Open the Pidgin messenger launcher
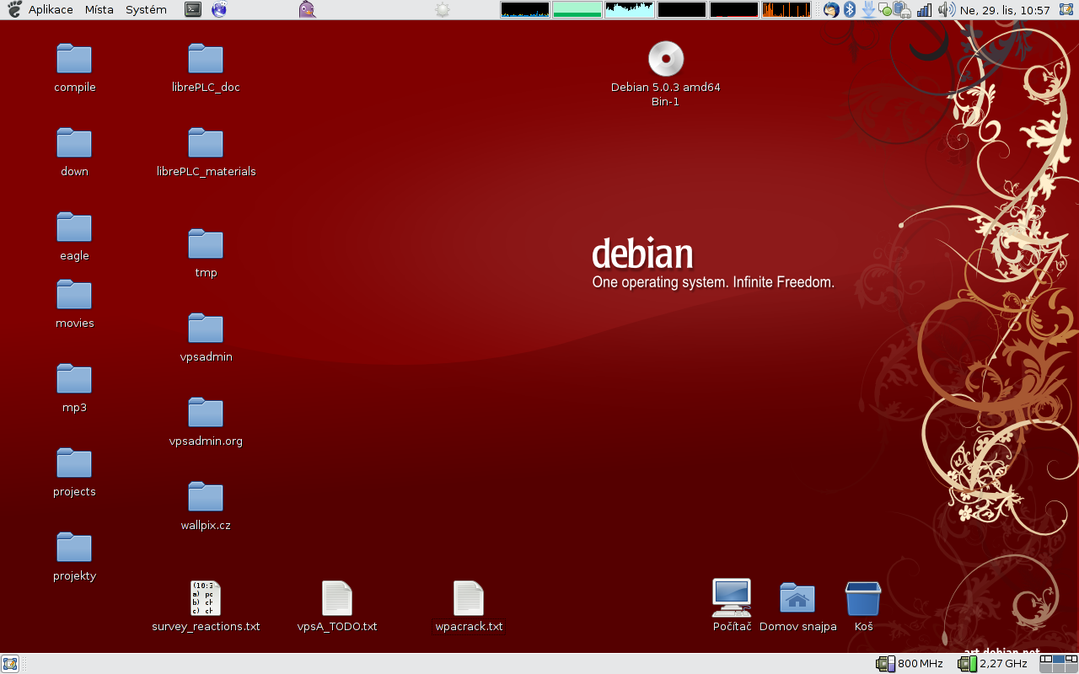Viewport: 1079px width, 674px height. click(x=308, y=10)
